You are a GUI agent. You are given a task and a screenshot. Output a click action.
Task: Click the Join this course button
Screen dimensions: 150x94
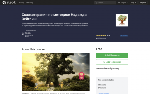click(112, 55)
